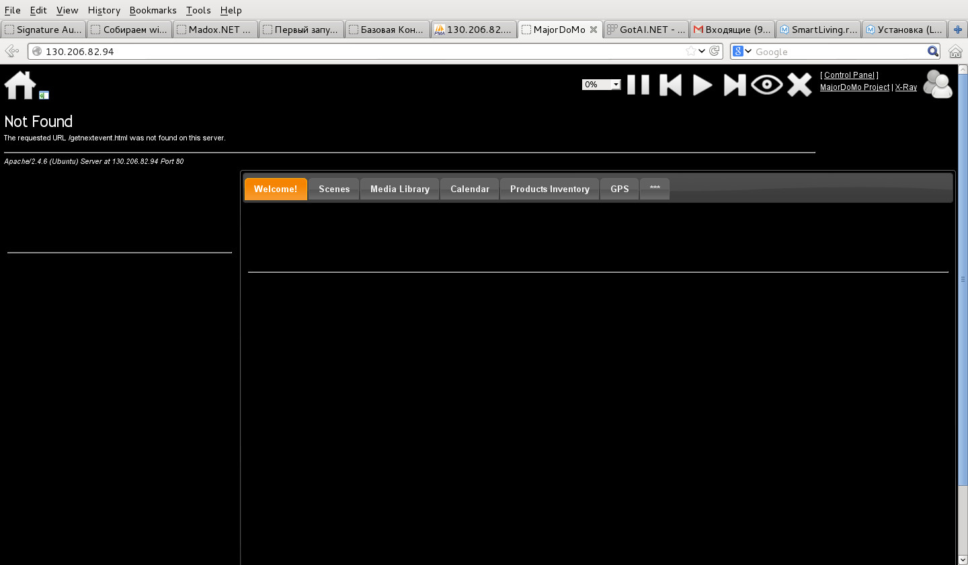968x565 pixels.
Task: Close the MajorDoMo browser tab
Action: coord(594,30)
